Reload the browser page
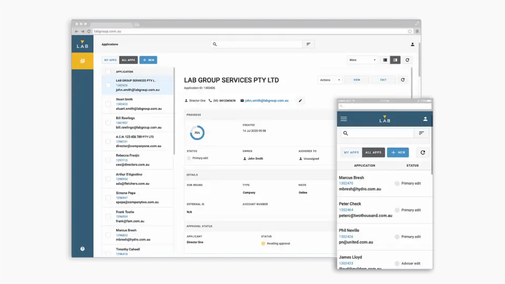Image resolution: width=505 pixels, height=284 pixels. 88,31
